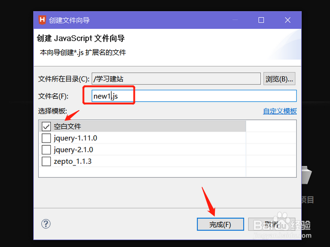Check the 空白文件 template checkbox
330x247 pixels.
pyautogui.click(x=46, y=126)
